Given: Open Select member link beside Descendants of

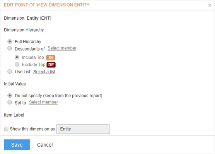Looking at the screenshot, I should pos(62,48).
